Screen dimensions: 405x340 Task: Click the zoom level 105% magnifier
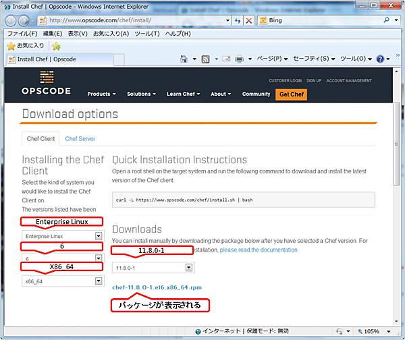tap(360, 331)
